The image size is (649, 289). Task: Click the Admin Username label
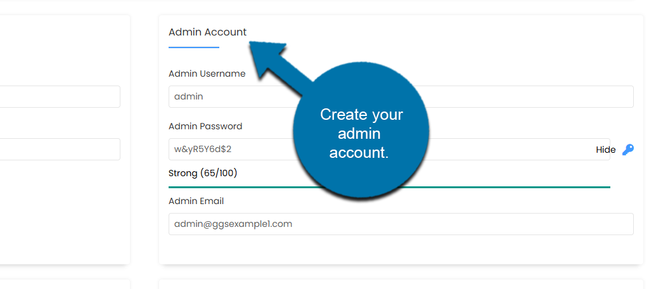[207, 74]
